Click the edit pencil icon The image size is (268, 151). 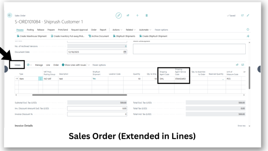click(118, 15)
